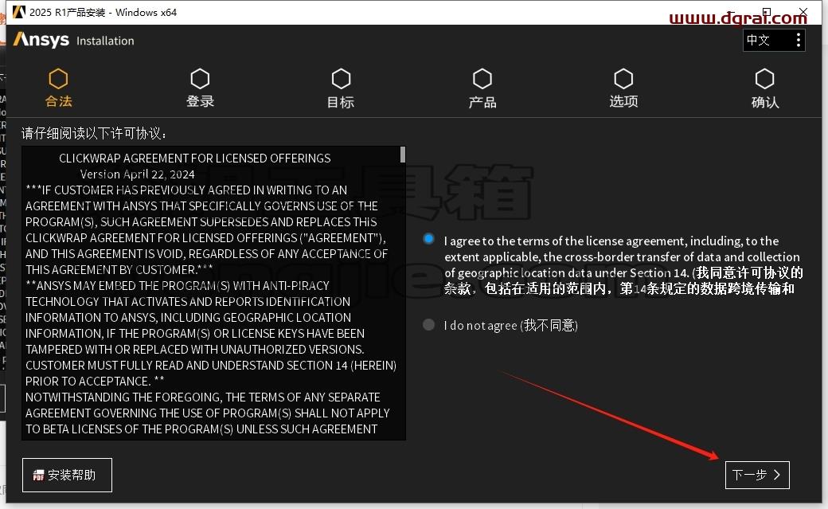828x509 pixels.
Task: Click the 合法 hexagon step icon
Action: click(x=58, y=79)
